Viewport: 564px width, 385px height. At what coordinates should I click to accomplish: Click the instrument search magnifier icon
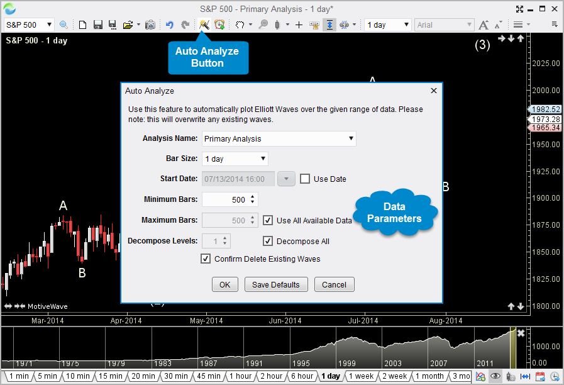point(64,25)
